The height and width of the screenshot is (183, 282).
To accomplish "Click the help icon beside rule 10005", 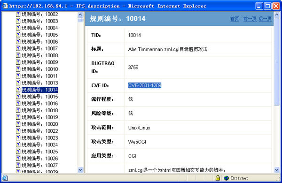I will click(x=18, y=35).
